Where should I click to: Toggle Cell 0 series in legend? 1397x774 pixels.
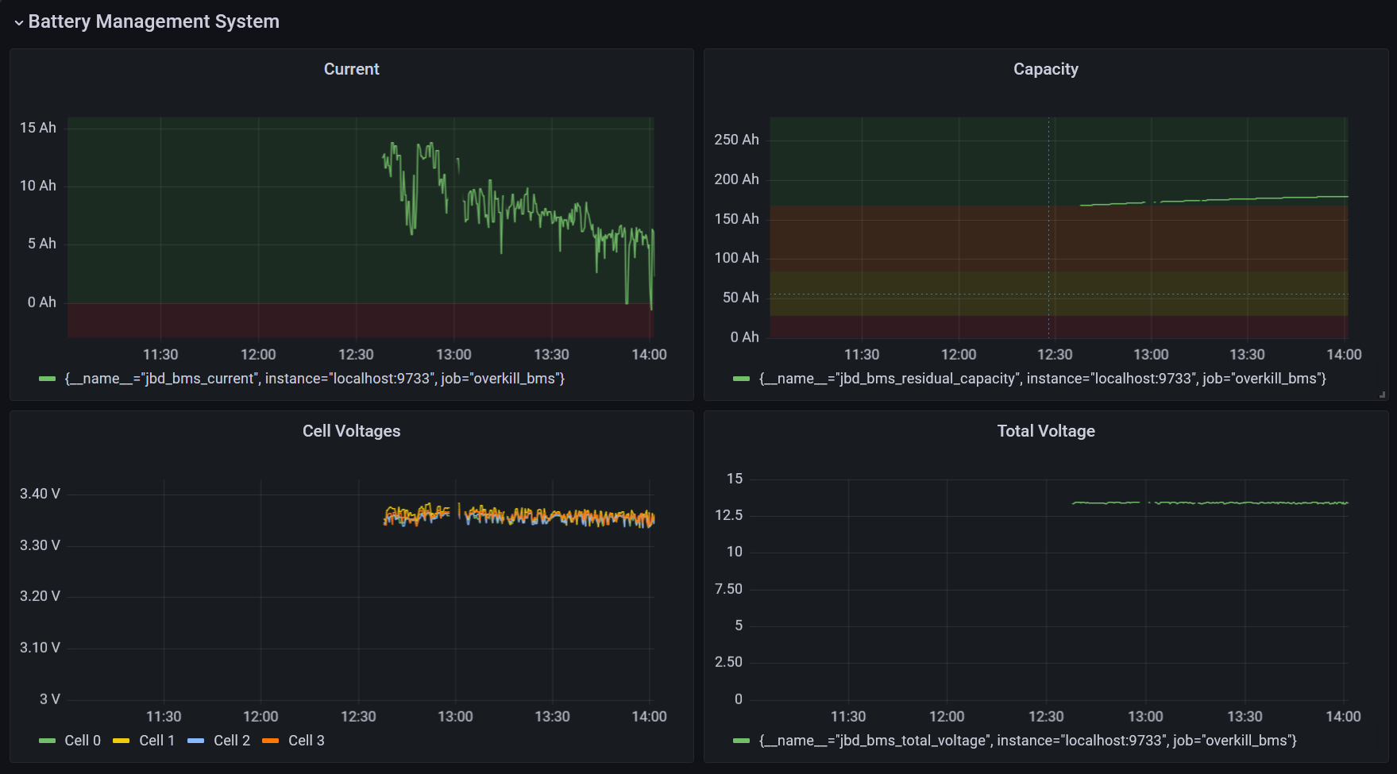tap(83, 741)
